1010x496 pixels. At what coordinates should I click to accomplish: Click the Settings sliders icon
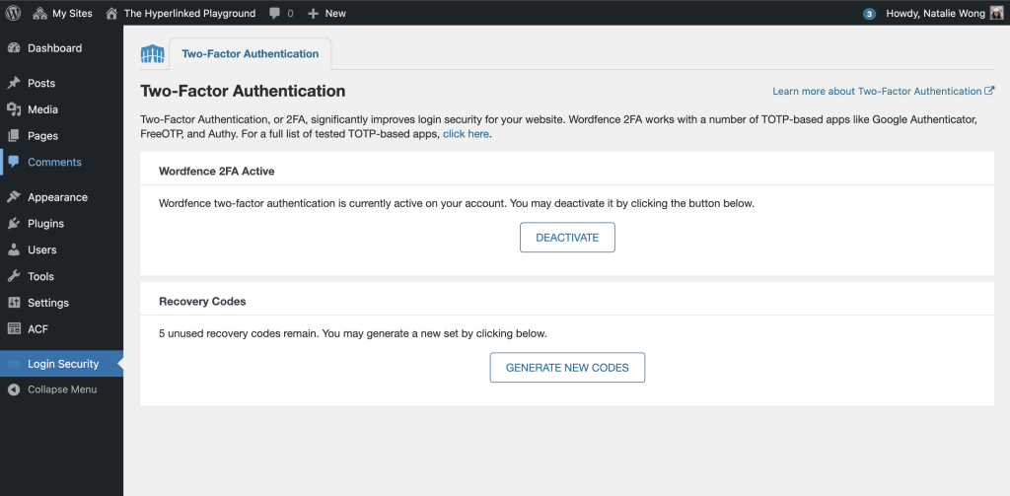coord(14,303)
